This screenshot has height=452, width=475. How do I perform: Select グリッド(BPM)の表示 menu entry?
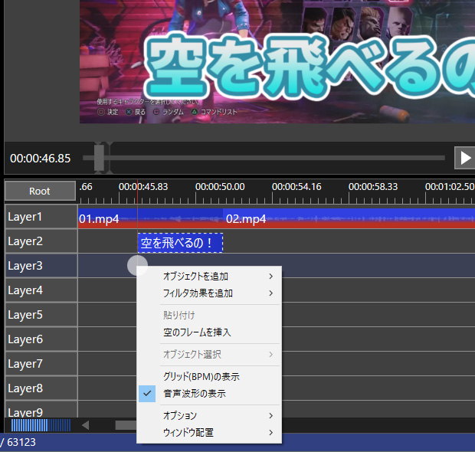coord(200,376)
